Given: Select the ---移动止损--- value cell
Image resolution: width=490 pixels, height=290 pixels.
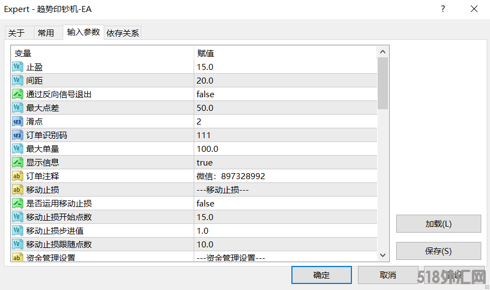Looking at the screenshot, I should [x=285, y=190].
